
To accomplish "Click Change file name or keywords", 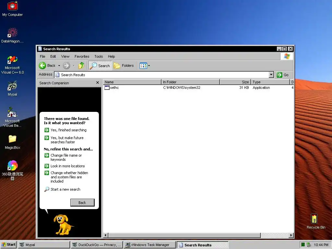I will point(66,157).
